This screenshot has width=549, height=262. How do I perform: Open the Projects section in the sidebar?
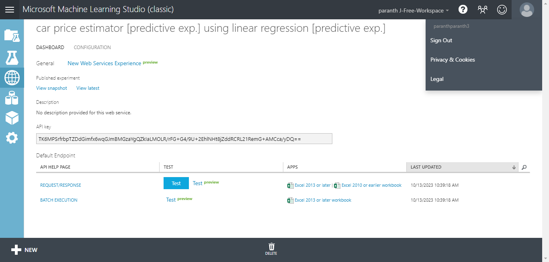(x=12, y=35)
